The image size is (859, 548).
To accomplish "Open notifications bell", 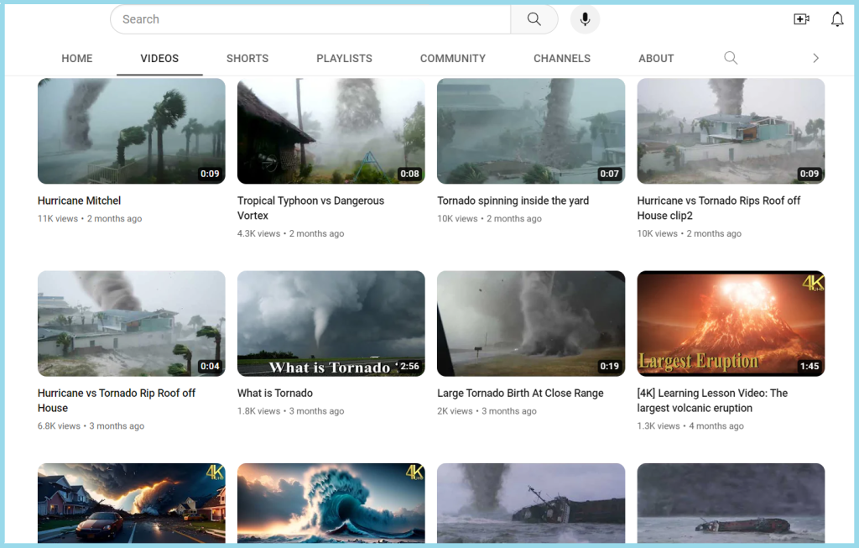I will [x=837, y=19].
